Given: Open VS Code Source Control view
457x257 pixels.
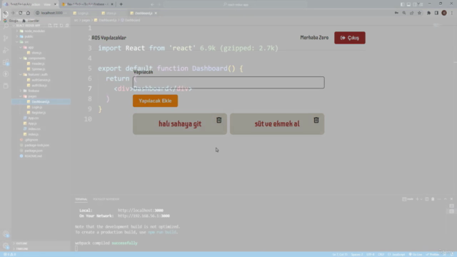Looking at the screenshot, I should tap(6, 38).
